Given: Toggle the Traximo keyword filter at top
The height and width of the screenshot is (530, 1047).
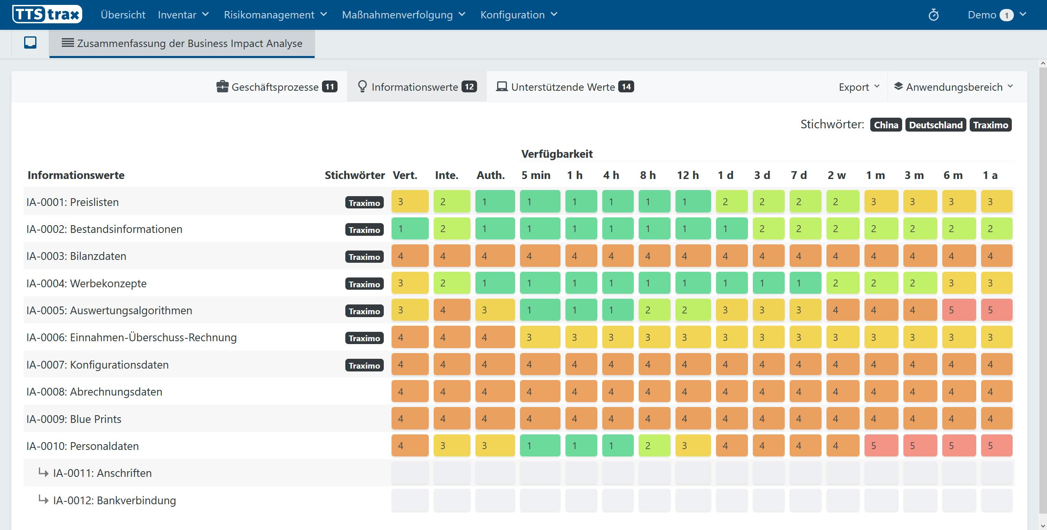Looking at the screenshot, I should point(990,125).
